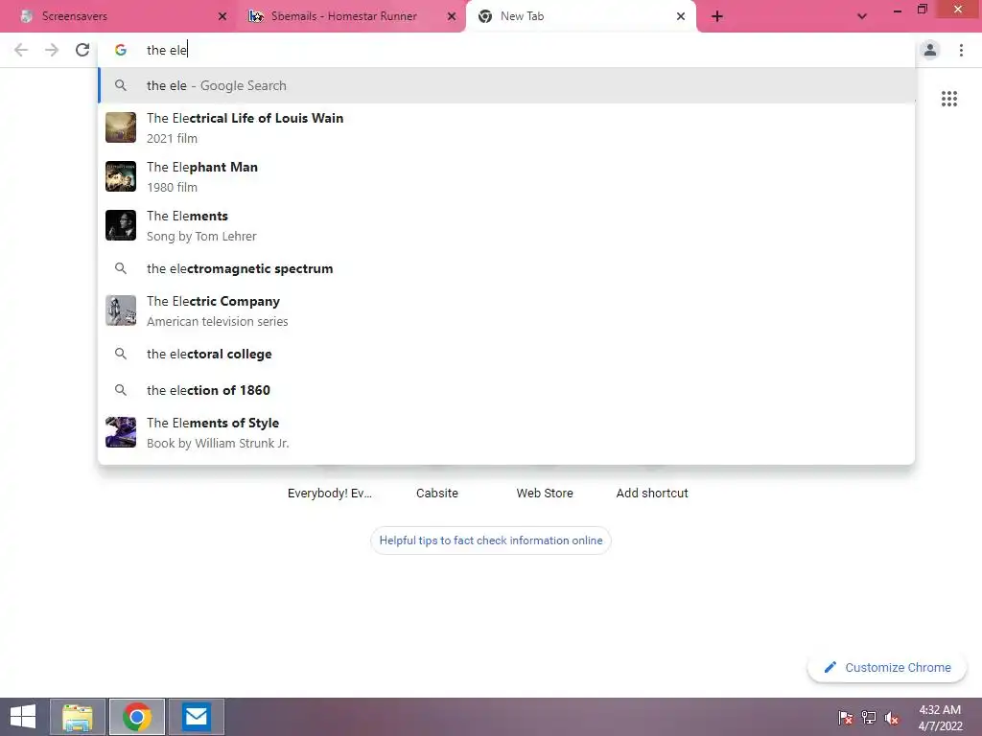
Task: Click the muted volume tray icon
Action: pyautogui.click(x=892, y=717)
